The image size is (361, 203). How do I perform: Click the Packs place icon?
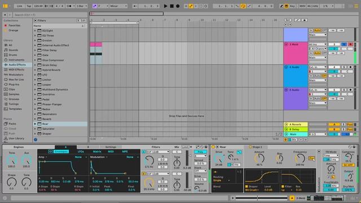[x=6, y=123]
